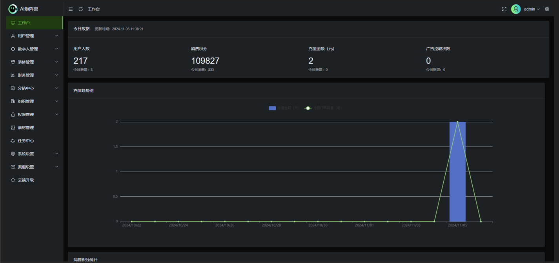Screen dimensions: 559x263
Task: Collapse the sidebar using the menu fold icon
Action: 71,9
